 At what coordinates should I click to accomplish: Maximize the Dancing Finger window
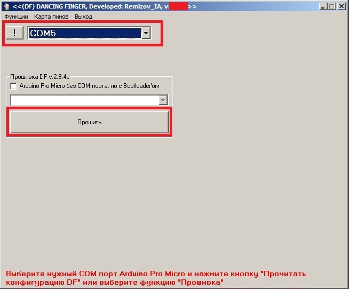pos(331,6)
